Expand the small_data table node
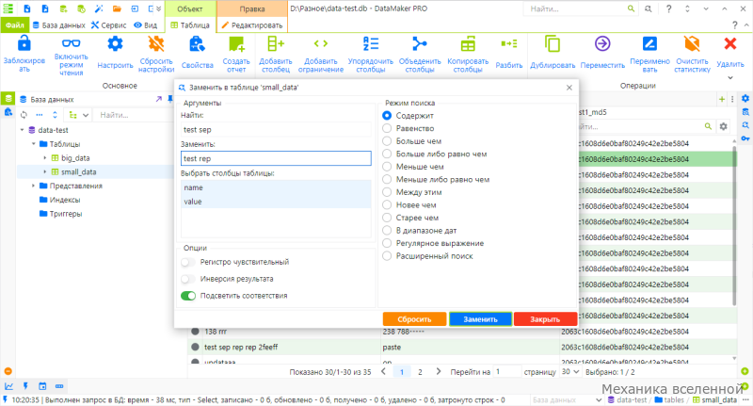This screenshot has height=406, width=753. [45, 172]
